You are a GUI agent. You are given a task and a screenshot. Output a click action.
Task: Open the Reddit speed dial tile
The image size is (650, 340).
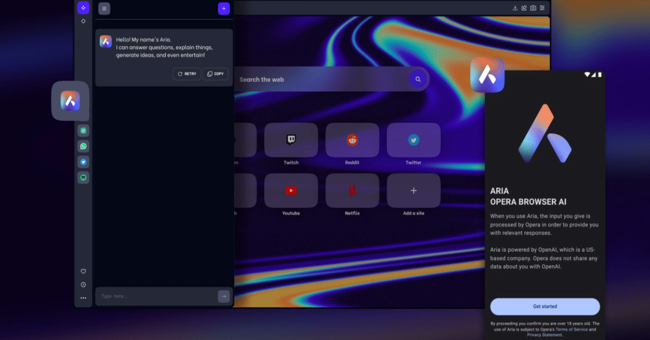click(x=352, y=140)
